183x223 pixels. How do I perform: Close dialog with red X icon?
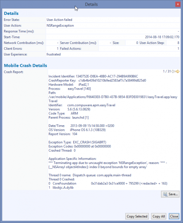click(x=178, y=4)
